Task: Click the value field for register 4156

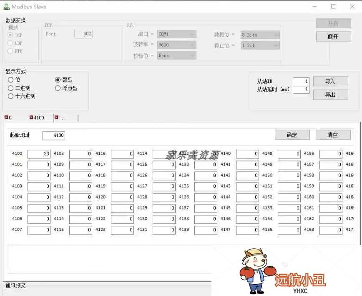Action: pos(331,154)
